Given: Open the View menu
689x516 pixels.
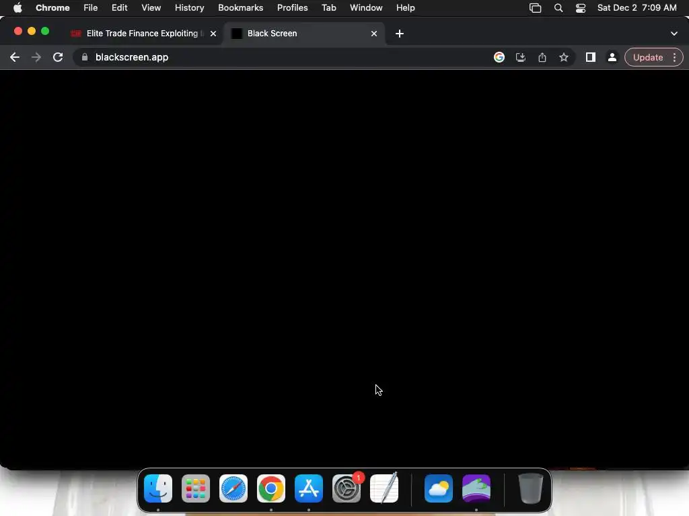Looking at the screenshot, I should 151,8.
